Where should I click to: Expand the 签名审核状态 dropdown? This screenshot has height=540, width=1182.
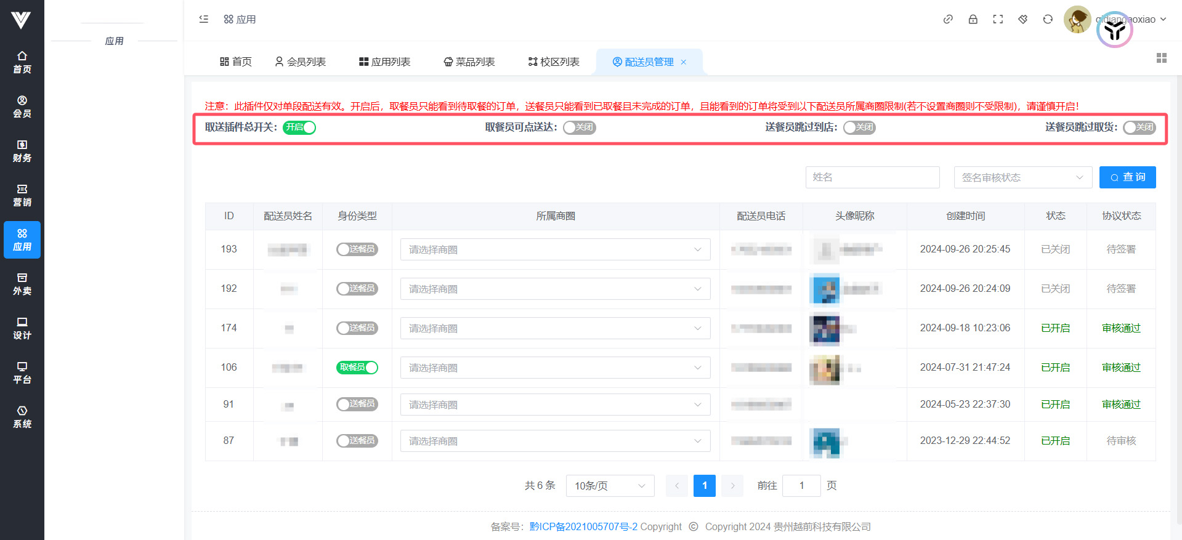coord(1022,177)
